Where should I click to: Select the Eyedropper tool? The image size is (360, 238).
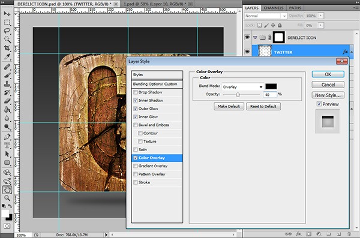[x=7, y=56]
